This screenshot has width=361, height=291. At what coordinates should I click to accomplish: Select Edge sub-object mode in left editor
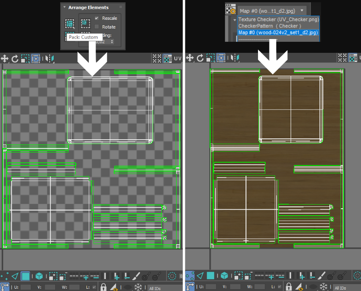(15, 276)
